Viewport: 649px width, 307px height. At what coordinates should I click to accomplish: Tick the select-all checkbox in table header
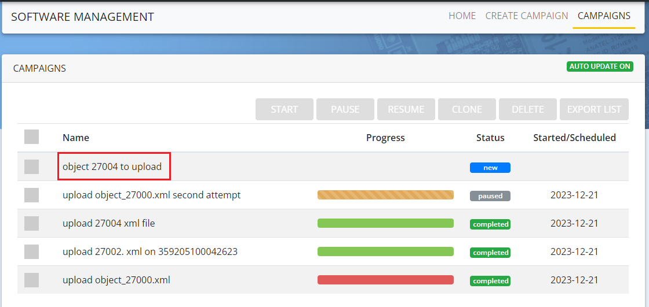[31, 137]
